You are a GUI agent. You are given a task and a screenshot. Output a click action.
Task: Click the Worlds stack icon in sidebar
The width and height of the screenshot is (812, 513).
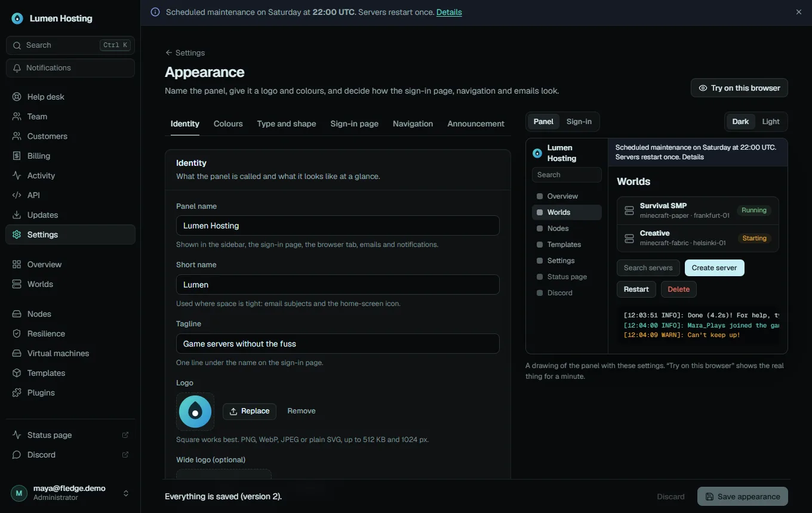pos(17,284)
